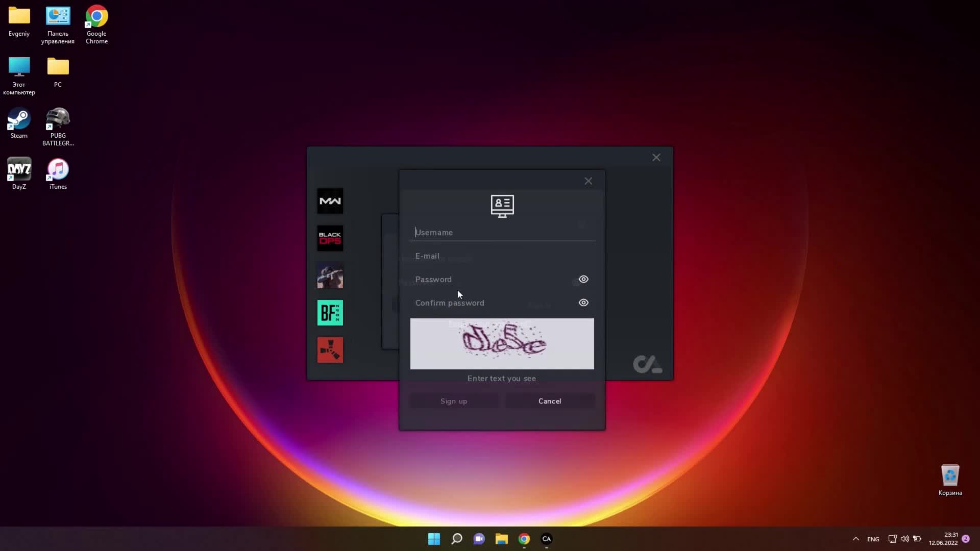Select the PC folder on desktop
The image size is (980, 551).
click(58, 72)
